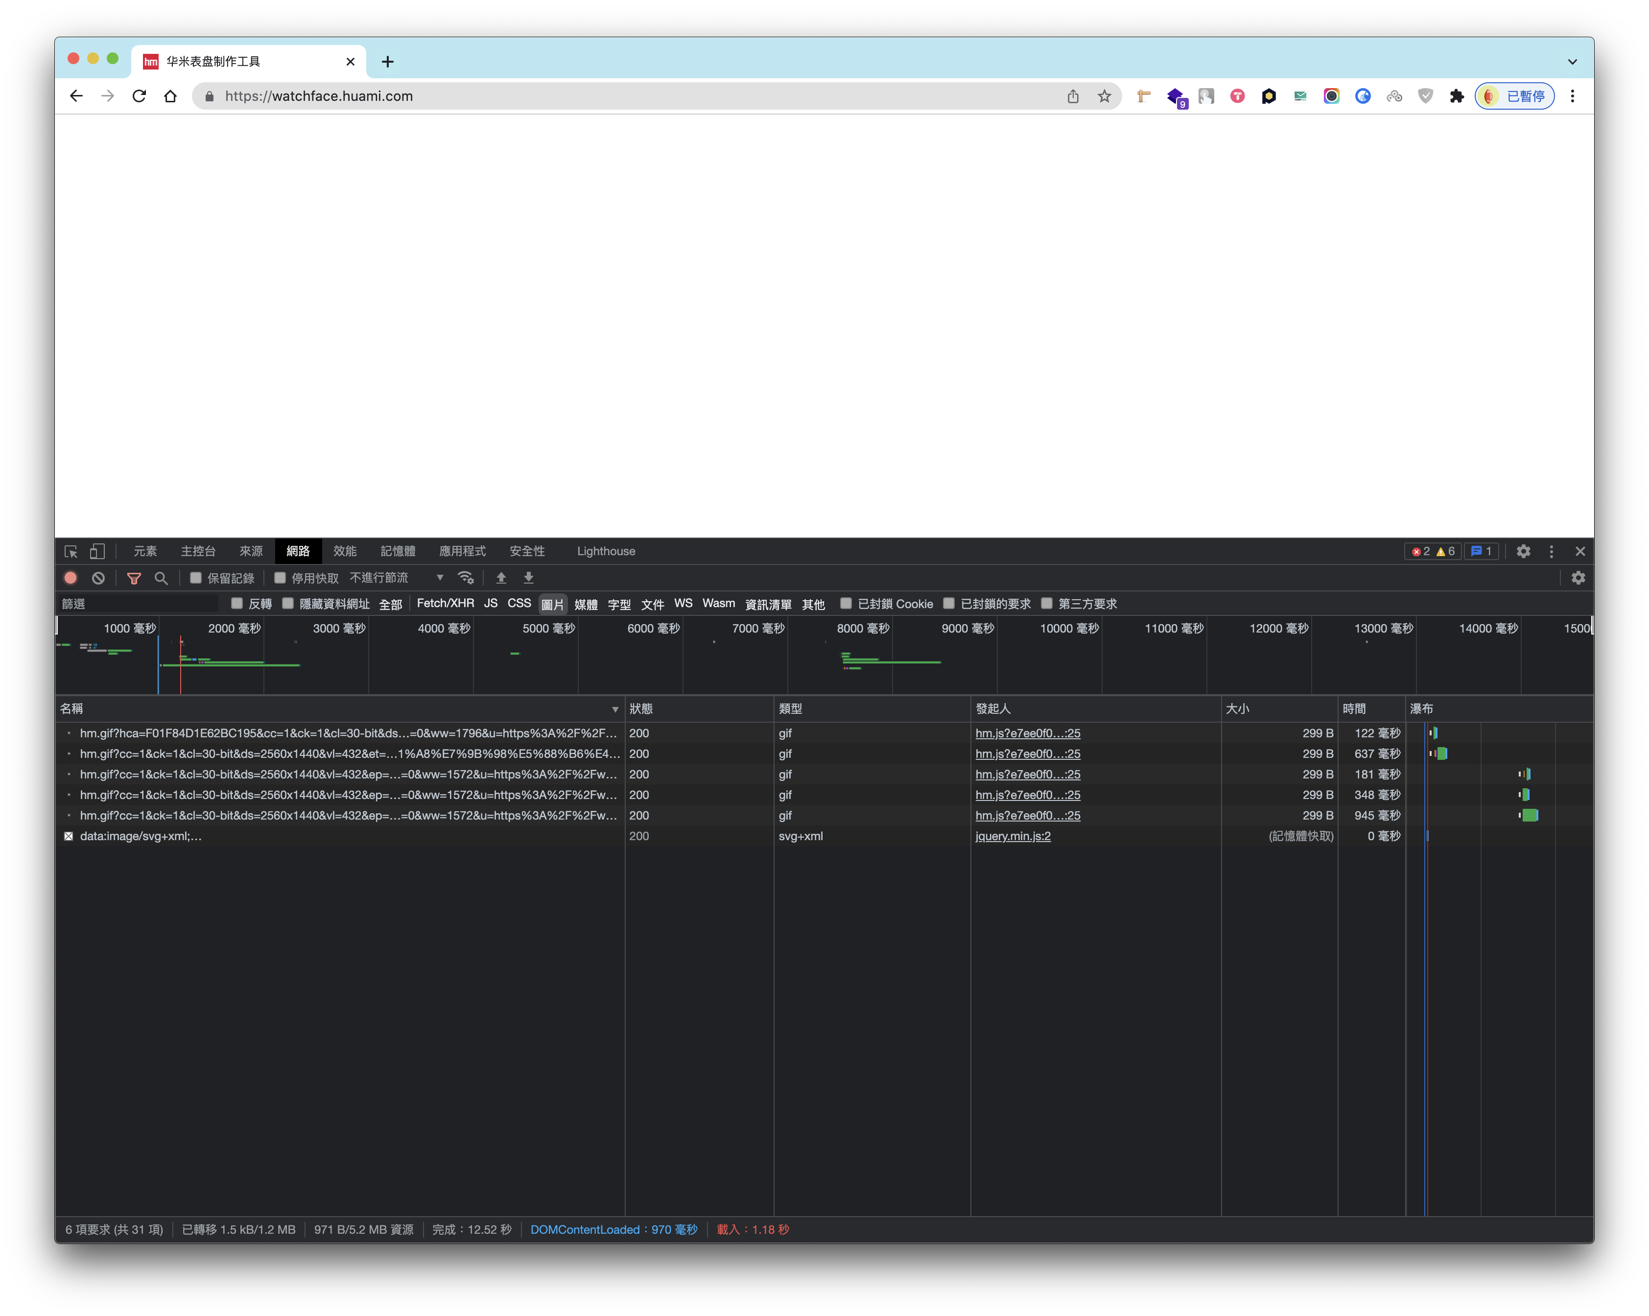Toggle device toolbar icon in DevTools
The image size is (1649, 1316).
tap(97, 551)
